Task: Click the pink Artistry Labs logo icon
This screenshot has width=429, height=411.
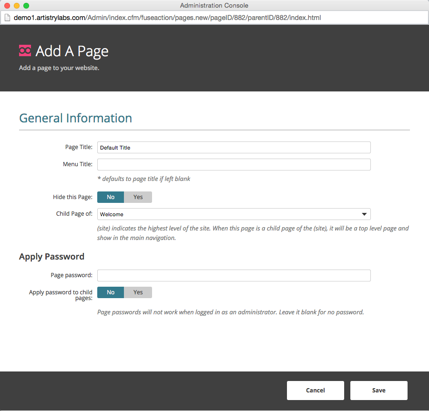Action: [25, 50]
